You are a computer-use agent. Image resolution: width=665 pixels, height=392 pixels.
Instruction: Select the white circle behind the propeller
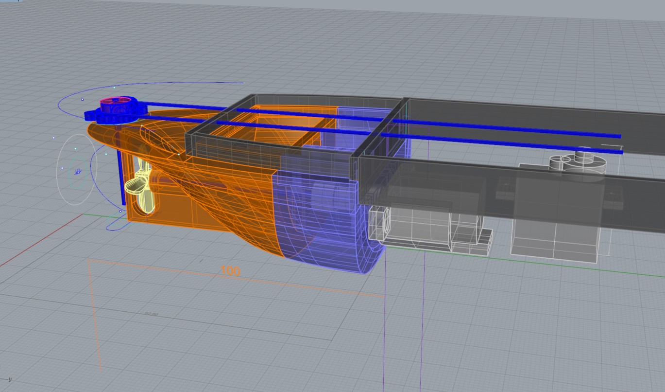point(77,169)
